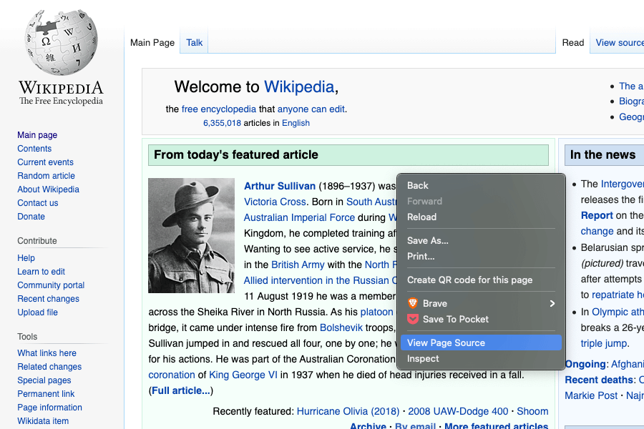Open Wikidata item link
644x429 pixels.
[x=43, y=421]
